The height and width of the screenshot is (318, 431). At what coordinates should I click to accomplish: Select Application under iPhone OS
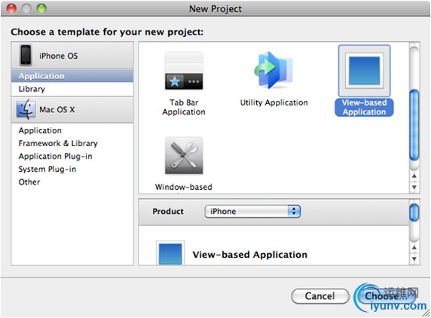[x=72, y=76]
